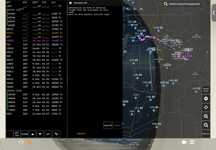This screenshot has height=150, width=216.
Task: Select the active KUNOD waypoint
Action: pyautogui.click(x=37, y=41)
